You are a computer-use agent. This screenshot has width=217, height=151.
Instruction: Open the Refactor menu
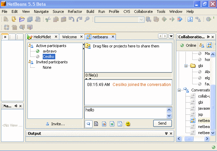75,12
